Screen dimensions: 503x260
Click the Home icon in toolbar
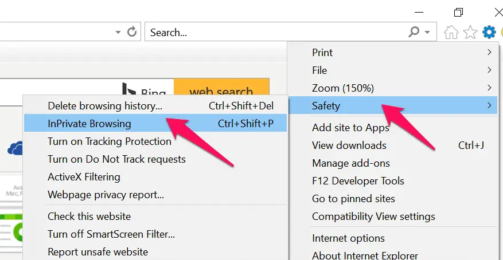click(x=451, y=32)
